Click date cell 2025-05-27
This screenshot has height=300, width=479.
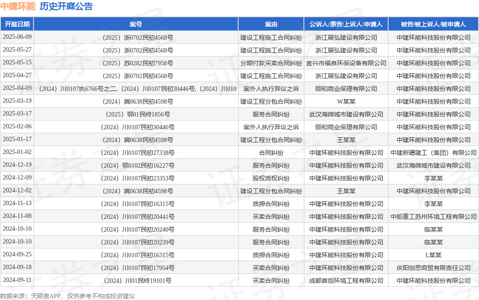click(17, 50)
